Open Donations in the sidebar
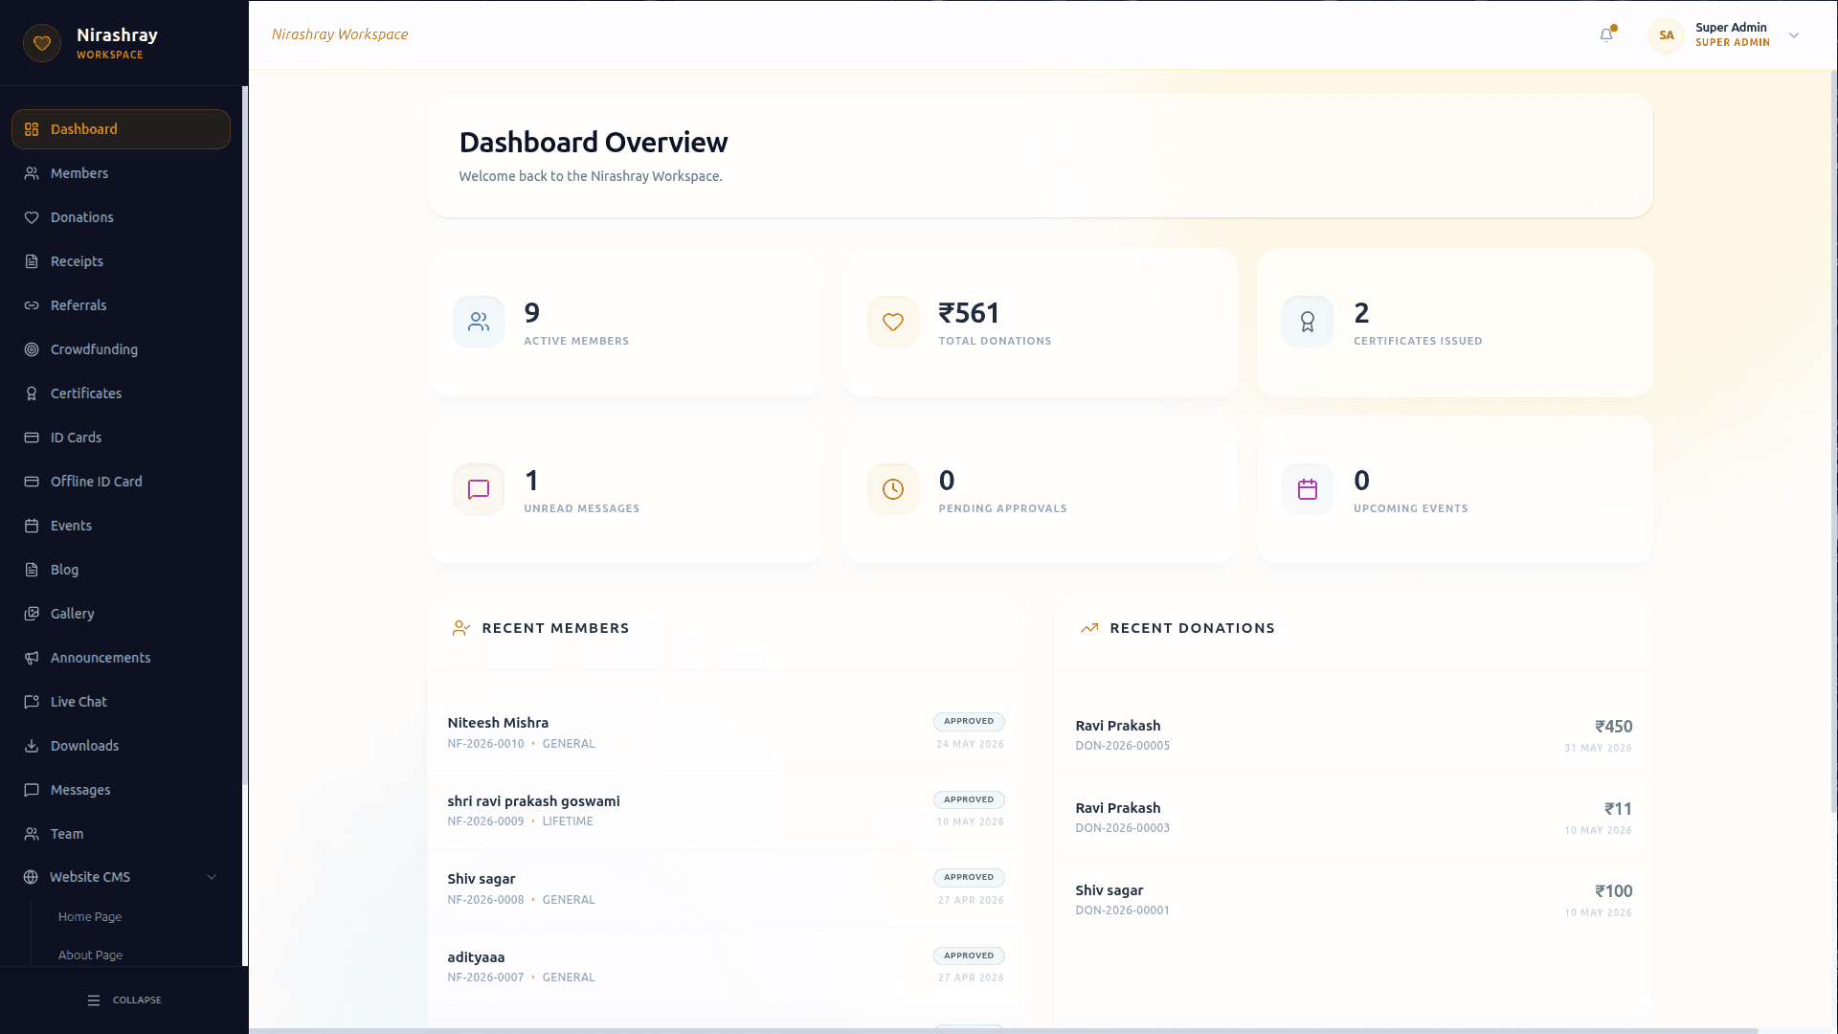 point(121,217)
